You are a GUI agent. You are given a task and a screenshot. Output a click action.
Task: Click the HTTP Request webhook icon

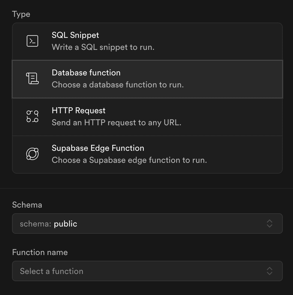pos(32,116)
